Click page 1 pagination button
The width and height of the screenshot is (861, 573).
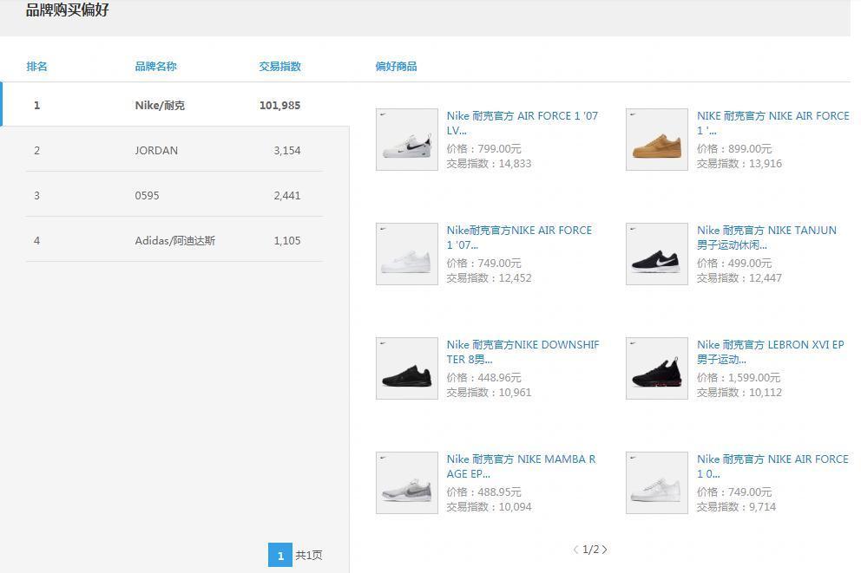point(279,555)
